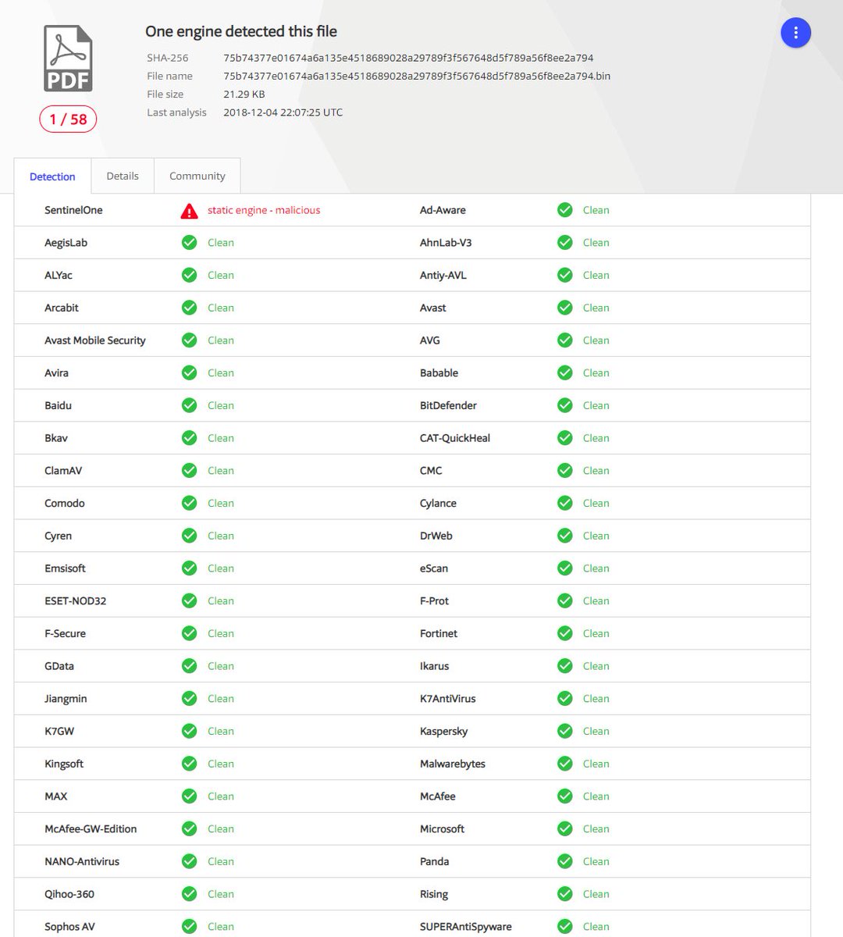Click the PDF file type icon

click(68, 59)
